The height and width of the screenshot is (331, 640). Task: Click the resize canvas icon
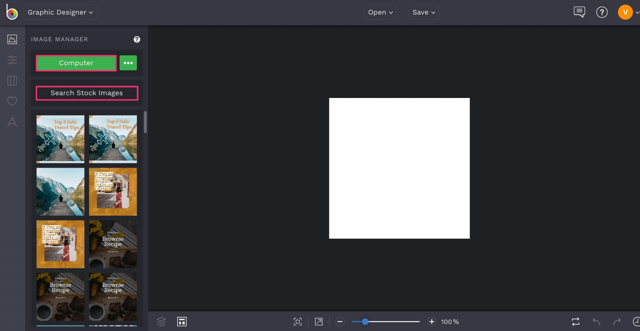click(318, 322)
